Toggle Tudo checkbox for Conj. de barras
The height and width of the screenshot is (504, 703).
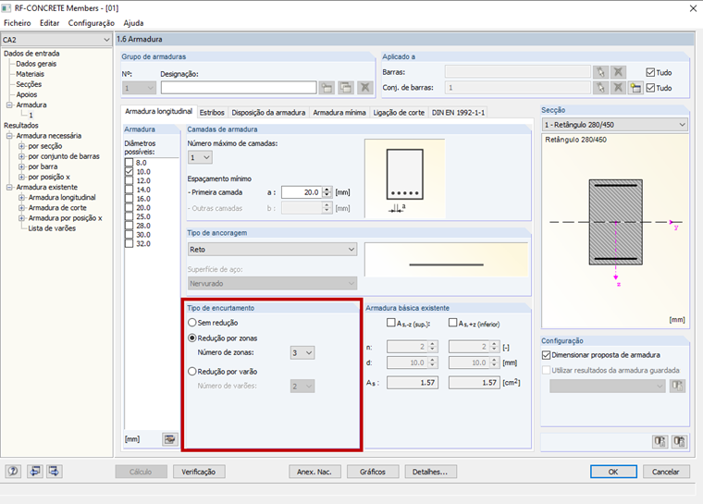(650, 88)
